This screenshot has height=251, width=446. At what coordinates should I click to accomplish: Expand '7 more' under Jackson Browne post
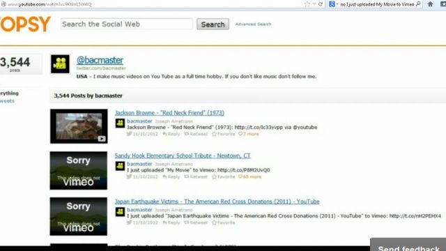(249, 134)
